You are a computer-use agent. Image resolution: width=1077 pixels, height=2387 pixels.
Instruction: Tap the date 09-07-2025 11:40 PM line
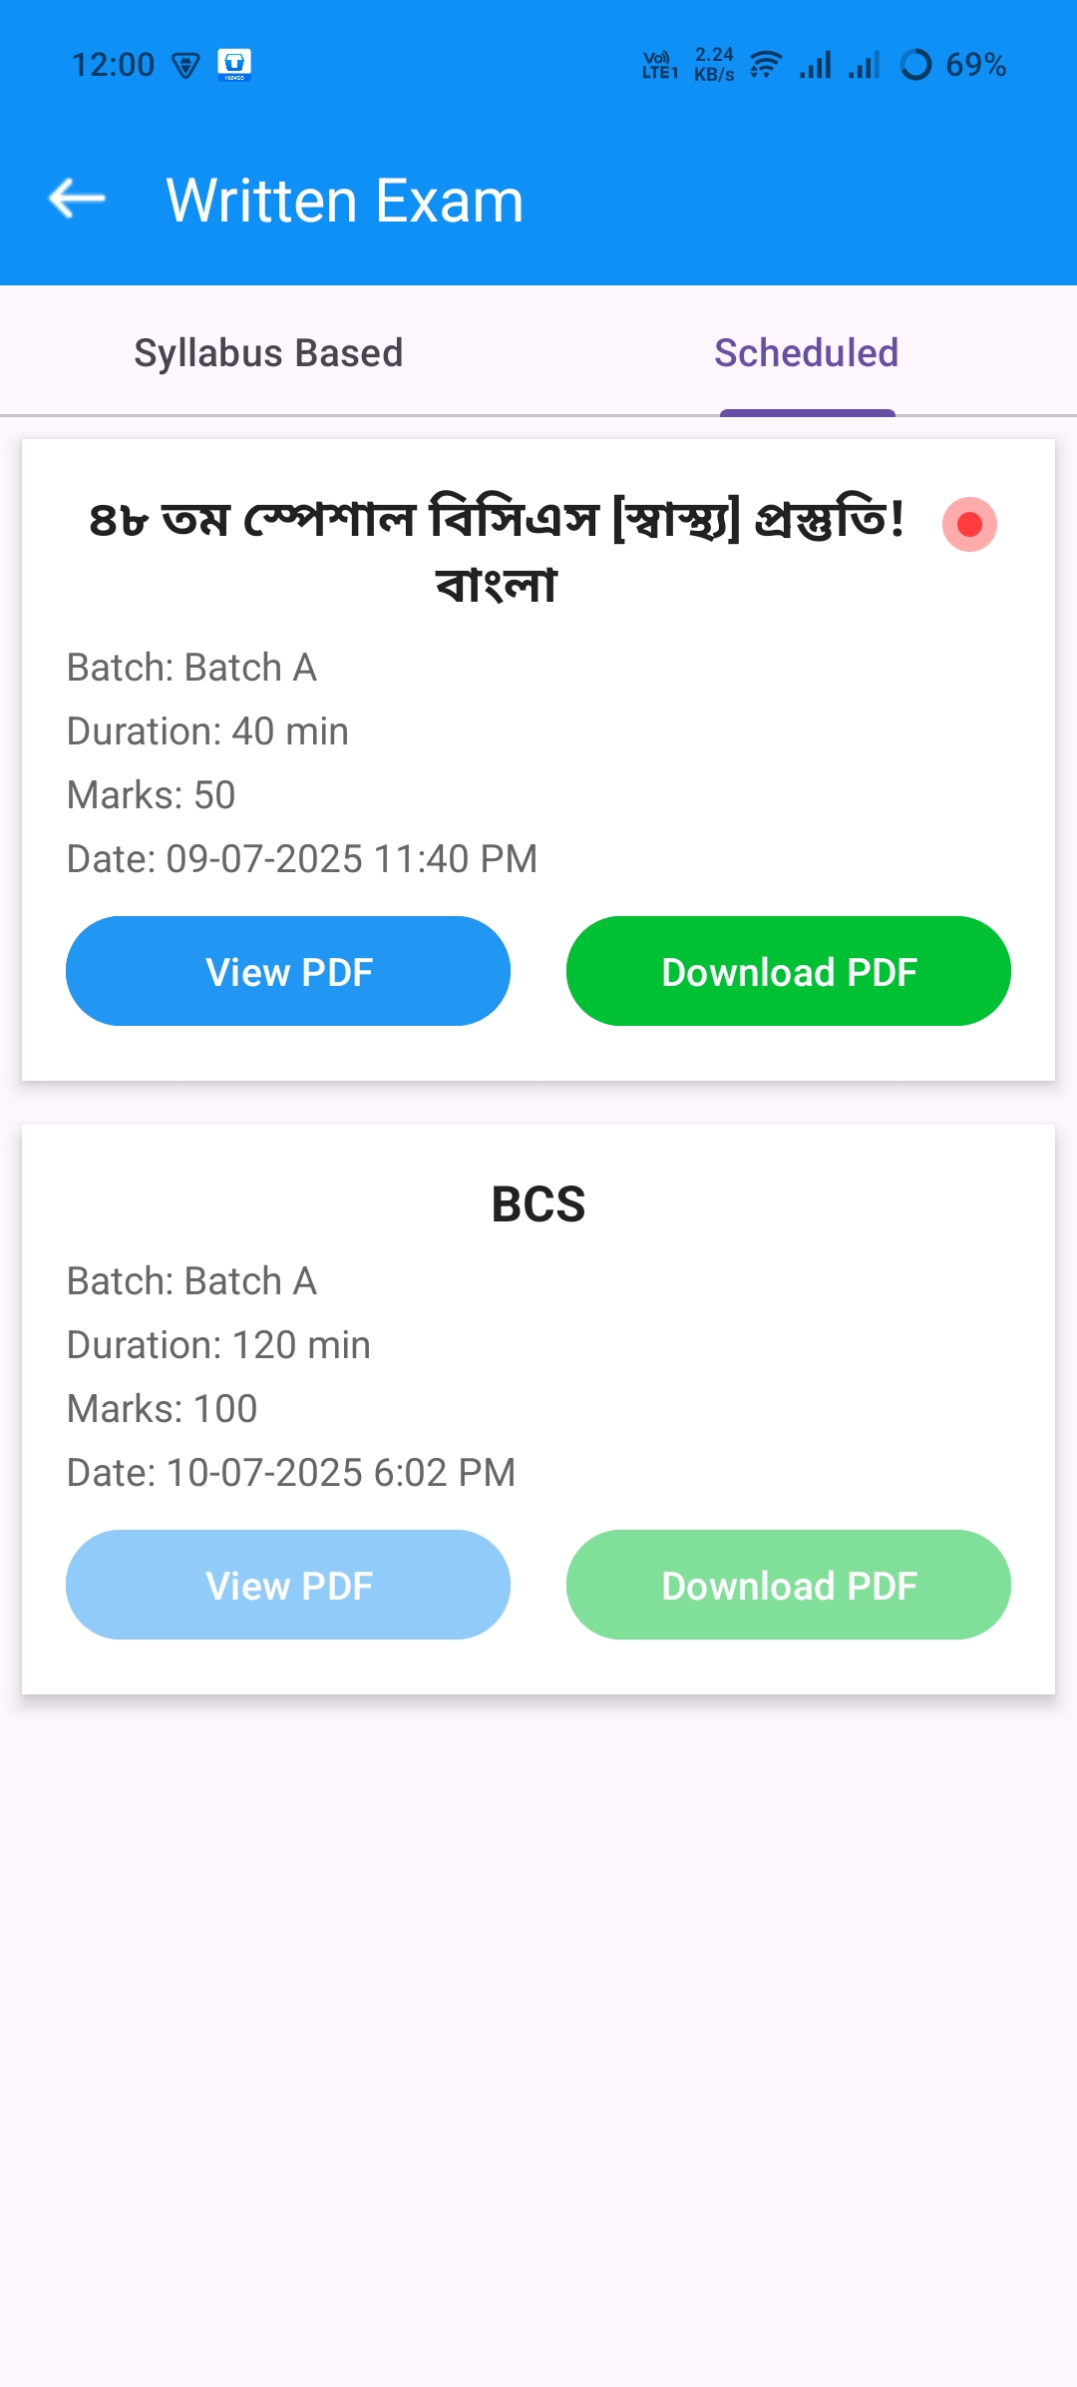click(302, 859)
